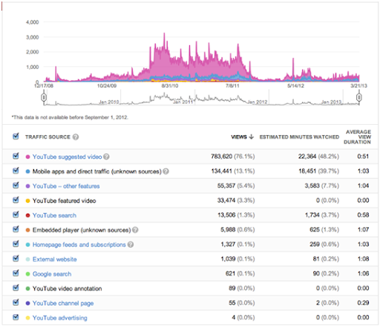The height and width of the screenshot is (326, 380).
Task: Open the YouTube search link
Action: tap(54, 215)
